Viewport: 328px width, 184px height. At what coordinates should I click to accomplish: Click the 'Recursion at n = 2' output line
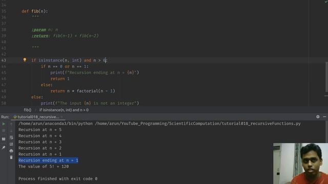[x=40, y=148]
